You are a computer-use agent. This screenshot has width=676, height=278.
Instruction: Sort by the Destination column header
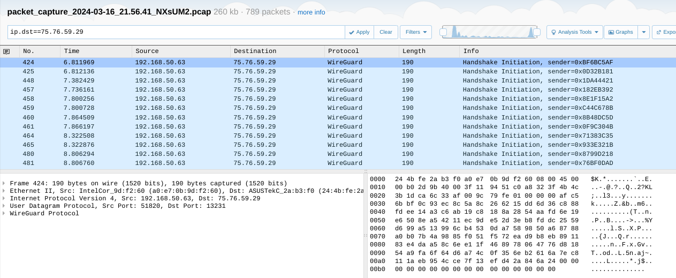tap(277, 51)
